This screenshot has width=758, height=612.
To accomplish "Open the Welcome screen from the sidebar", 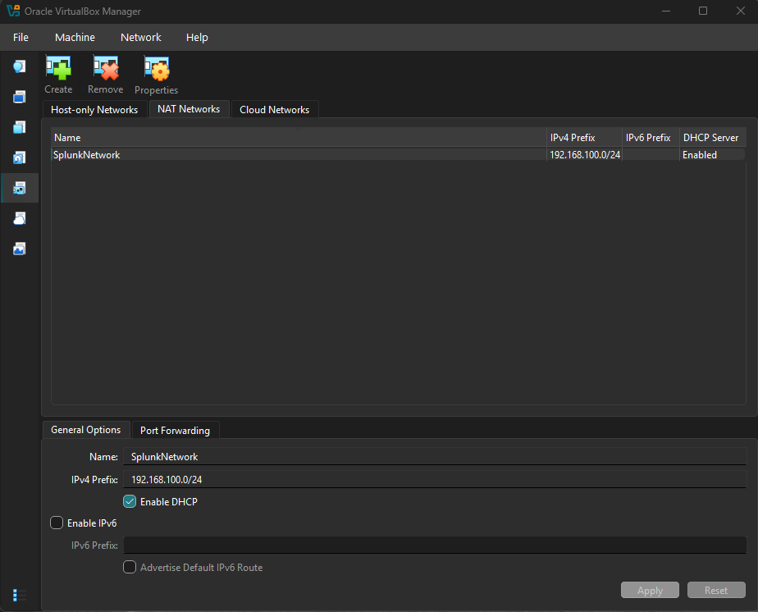I will coord(19,66).
